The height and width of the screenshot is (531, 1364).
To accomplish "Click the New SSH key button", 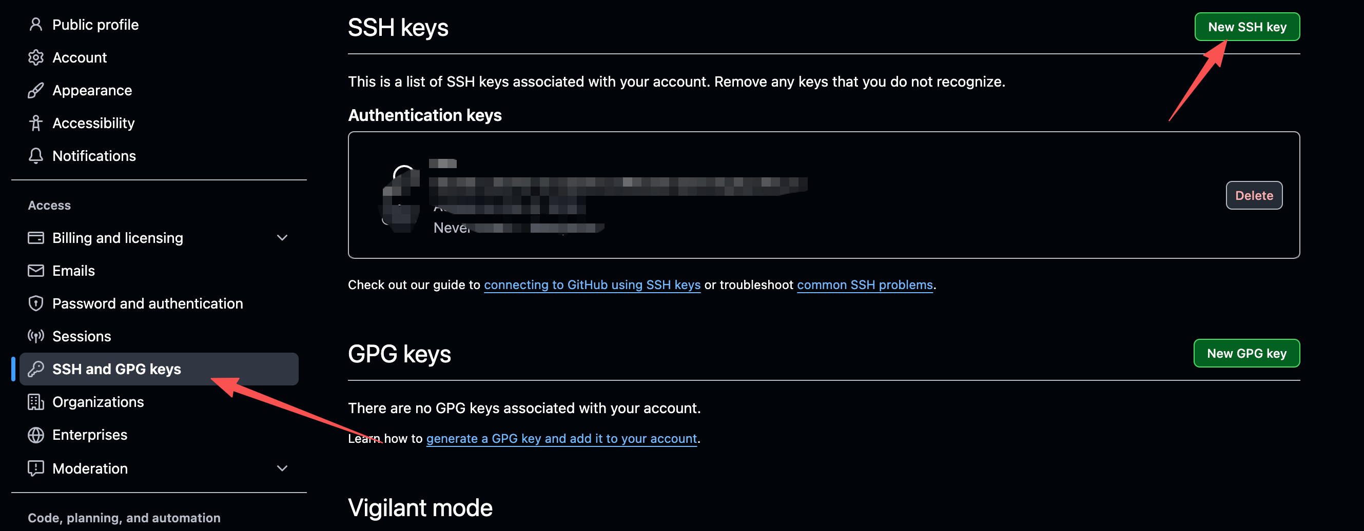I will 1246,27.
